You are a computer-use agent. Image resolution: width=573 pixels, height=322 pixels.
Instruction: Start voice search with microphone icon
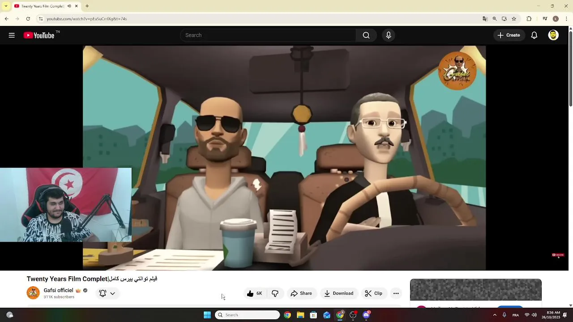(x=389, y=35)
